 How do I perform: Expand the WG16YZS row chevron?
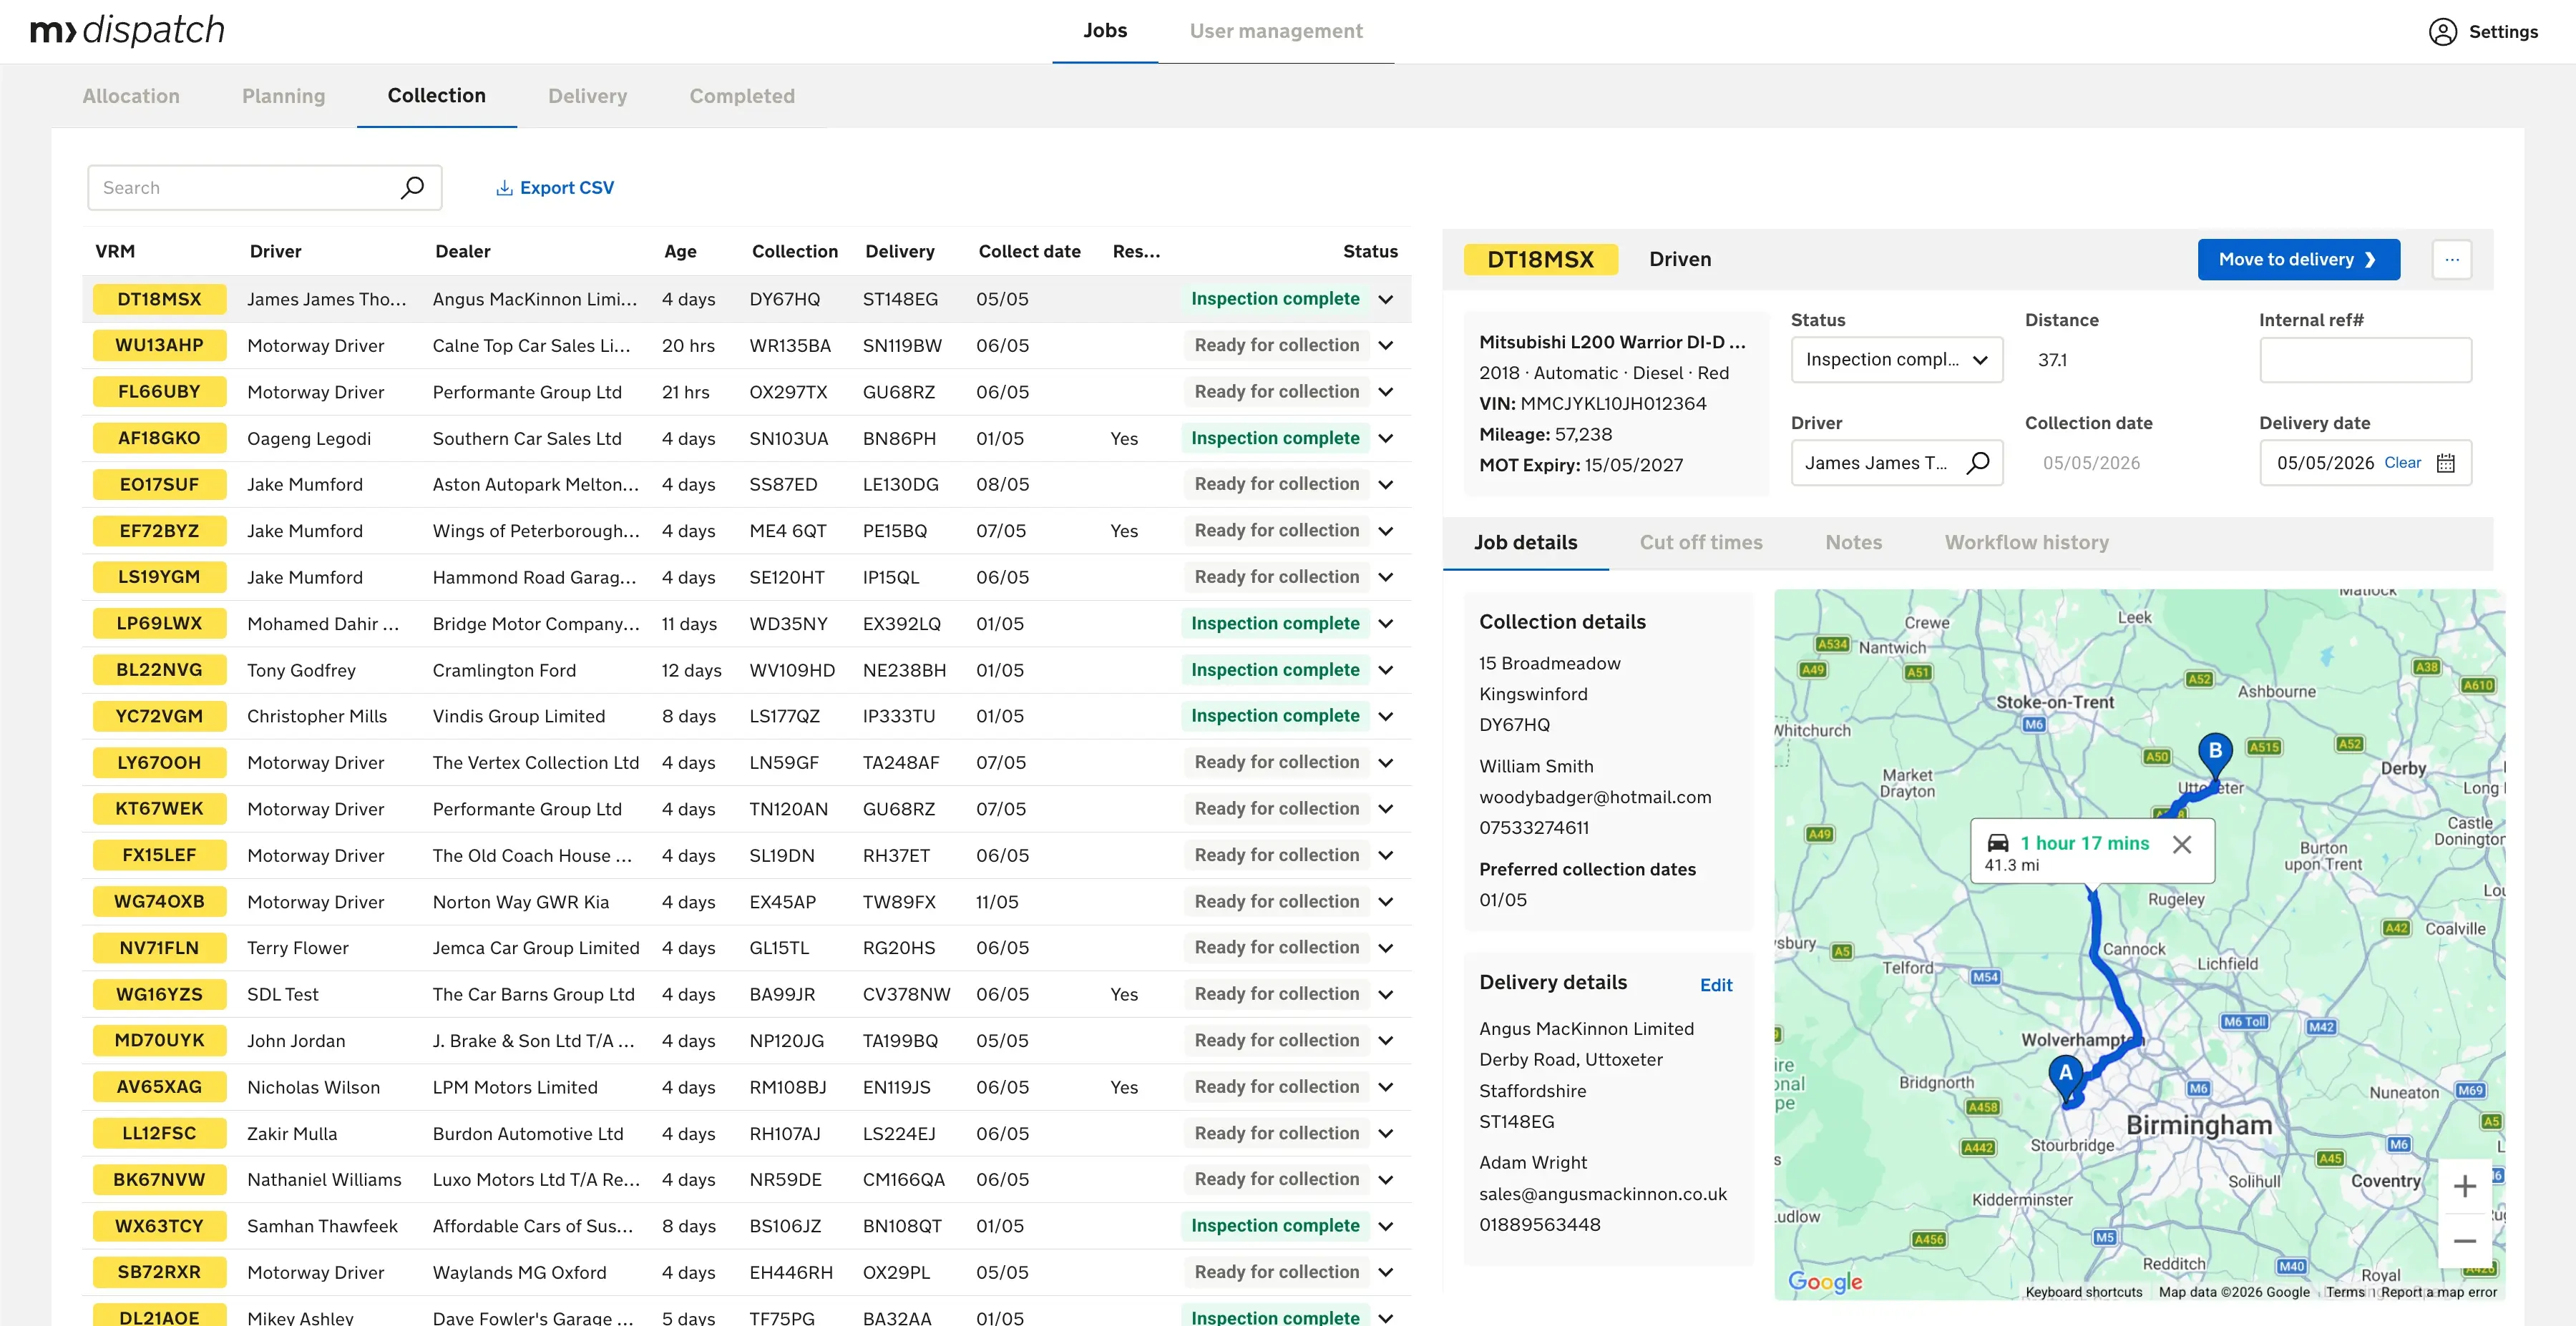point(1386,994)
